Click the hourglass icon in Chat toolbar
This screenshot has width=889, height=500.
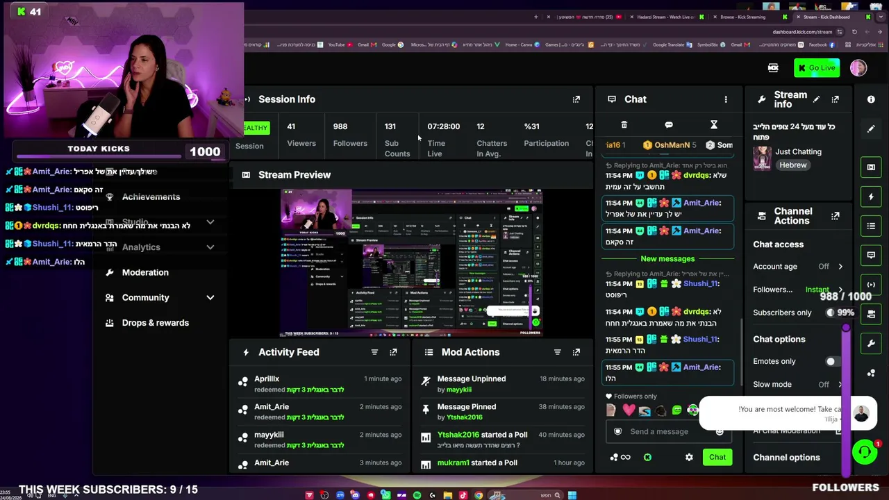pyautogui.click(x=713, y=125)
